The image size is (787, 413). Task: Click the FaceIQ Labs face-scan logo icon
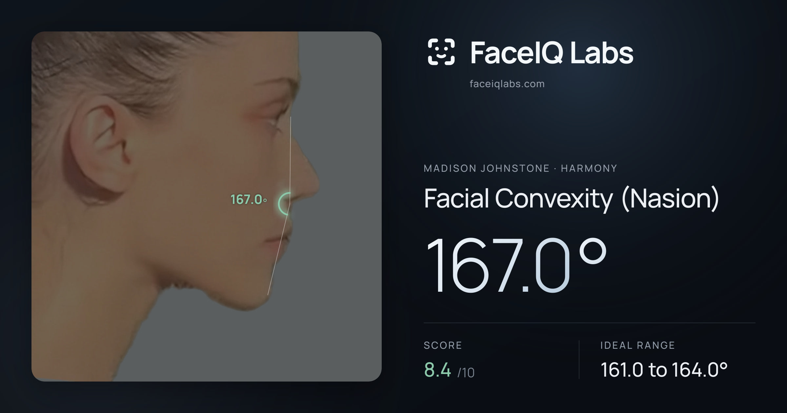[x=441, y=52]
